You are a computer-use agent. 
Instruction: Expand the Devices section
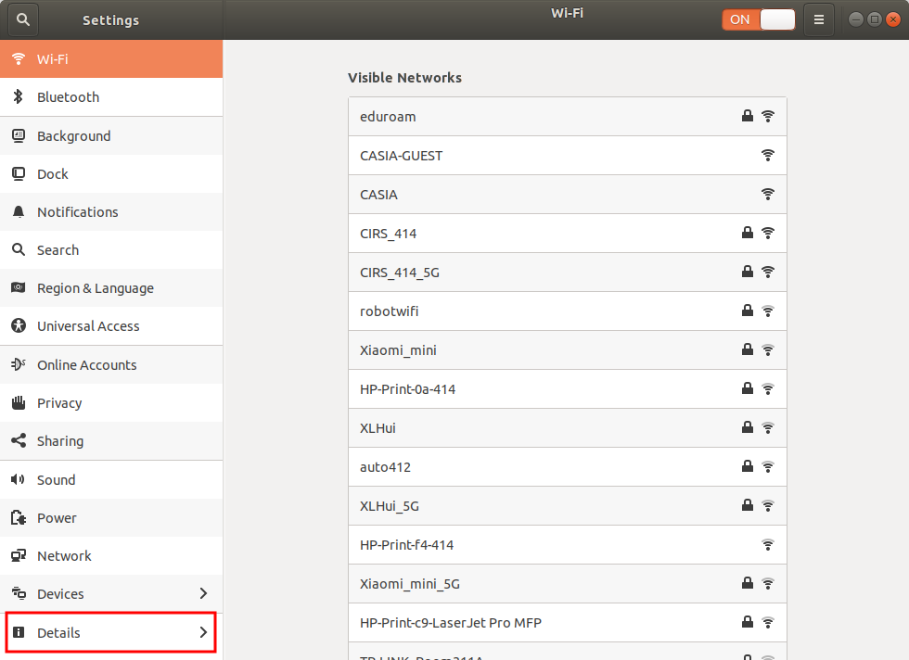pos(111,593)
